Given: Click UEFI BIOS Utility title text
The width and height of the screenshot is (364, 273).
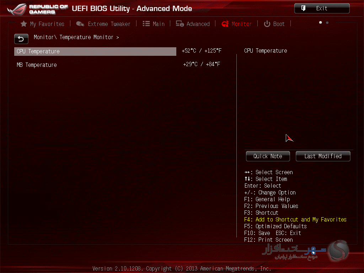Looking at the screenshot, I should [132, 9].
